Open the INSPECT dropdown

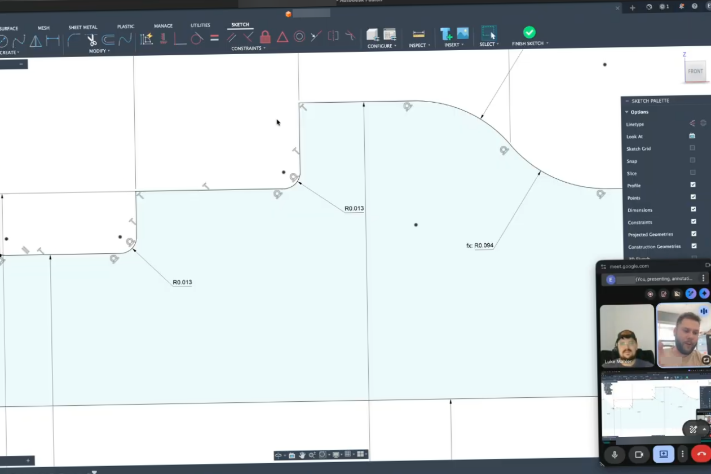click(x=419, y=45)
